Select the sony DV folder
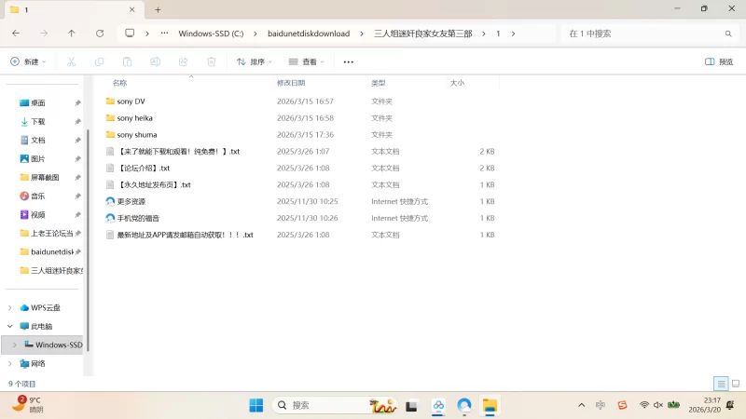This screenshot has width=746, height=419. pos(131,101)
